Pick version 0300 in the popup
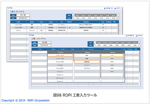 [x=112, y=62]
